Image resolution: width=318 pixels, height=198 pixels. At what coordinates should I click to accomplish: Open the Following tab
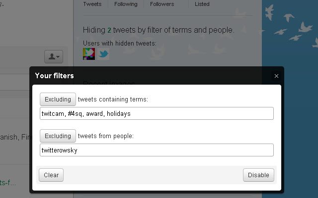[x=125, y=4]
